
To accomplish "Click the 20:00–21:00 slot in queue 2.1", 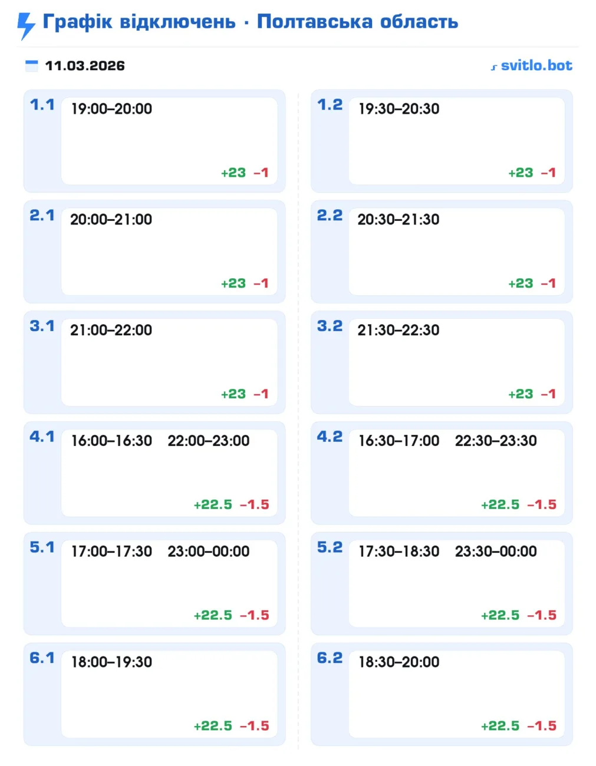I will coord(111,219).
